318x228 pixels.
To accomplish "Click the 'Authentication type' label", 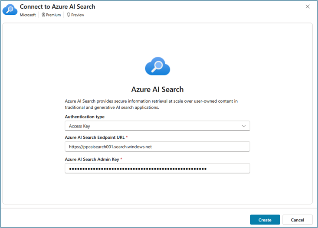I will 85,117.
